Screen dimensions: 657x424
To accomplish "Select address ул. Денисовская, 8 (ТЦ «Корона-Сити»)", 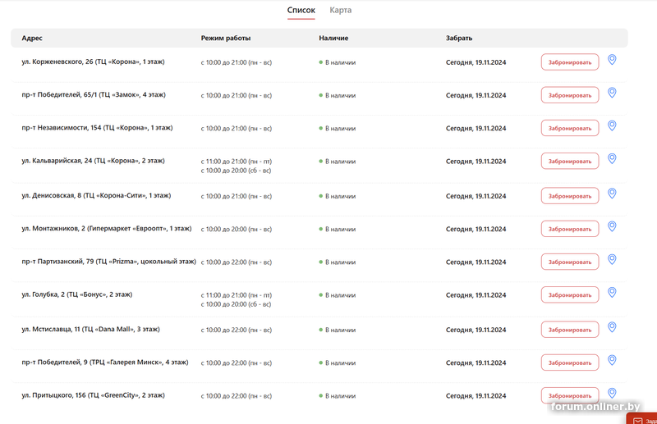I will pyautogui.click(x=96, y=195).
